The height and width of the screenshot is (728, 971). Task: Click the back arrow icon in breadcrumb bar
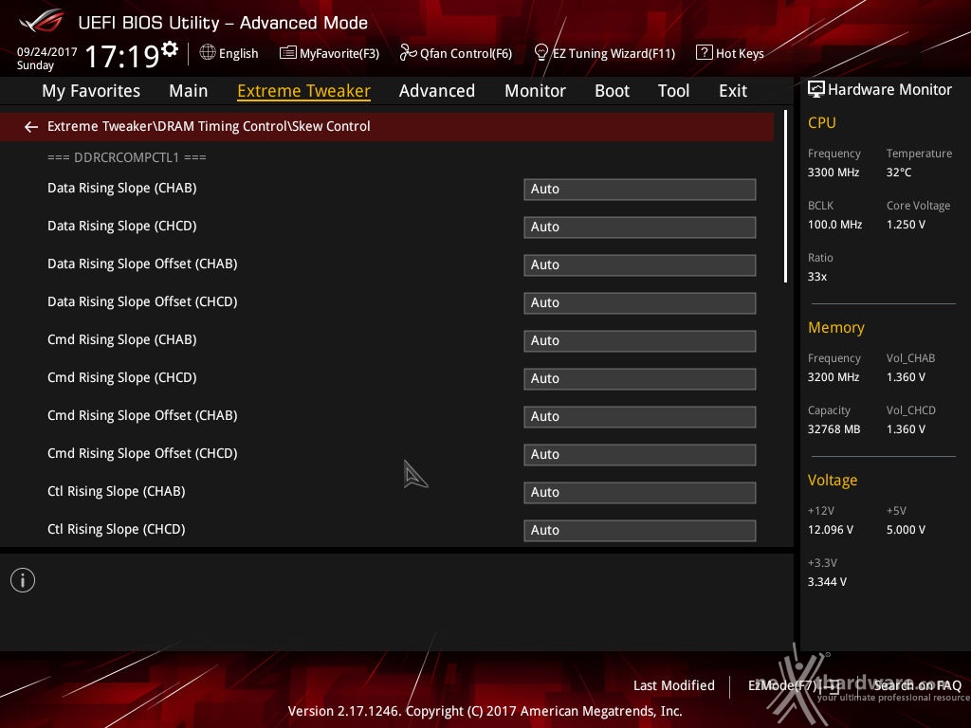pos(31,127)
